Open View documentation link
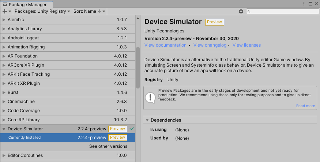The width and height of the screenshot is (320, 162). [x=166, y=45]
